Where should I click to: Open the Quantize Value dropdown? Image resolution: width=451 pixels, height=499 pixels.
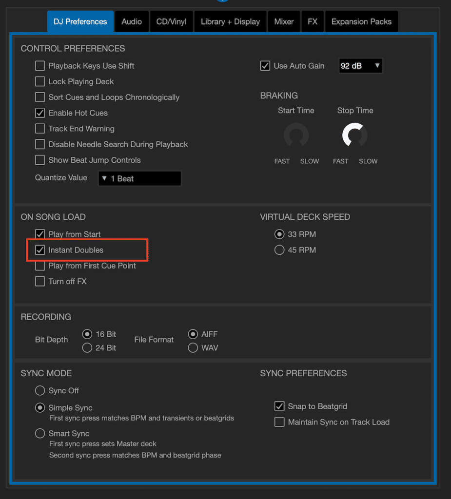[139, 178]
